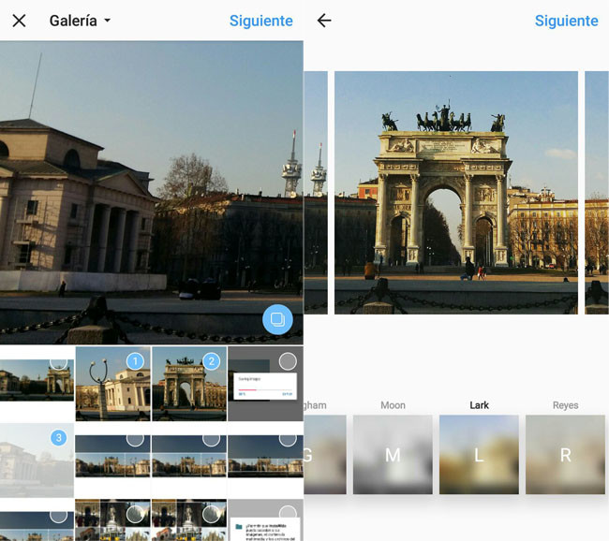Choose the Lark filter thumbnail labeled L
The image size is (609, 541).
pos(479,455)
